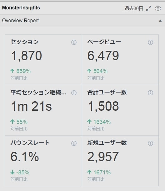Click the 合計ユーザー数 card title
Viewport: 165px width, 191px height.
click(107, 92)
